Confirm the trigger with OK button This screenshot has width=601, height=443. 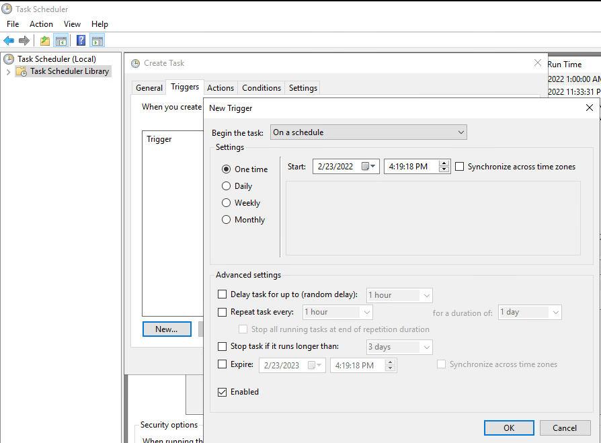pyautogui.click(x=509, y=428)
